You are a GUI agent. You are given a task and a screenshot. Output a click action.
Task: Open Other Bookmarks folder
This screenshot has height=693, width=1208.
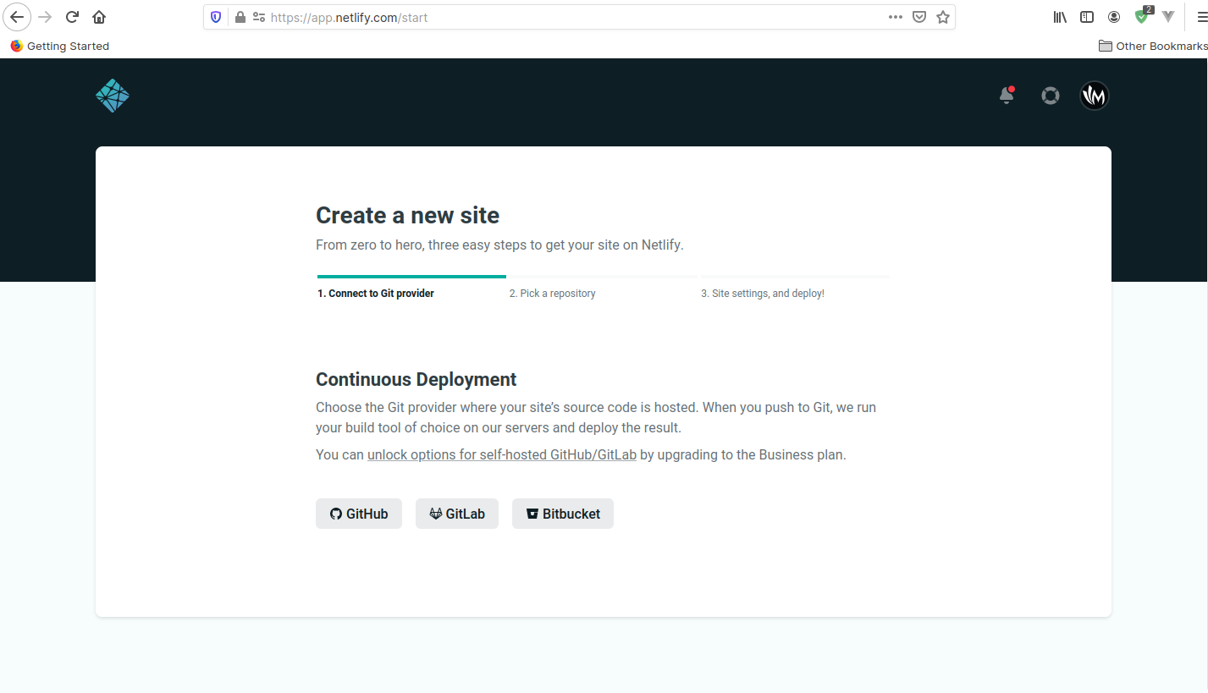click(1153, 46)
